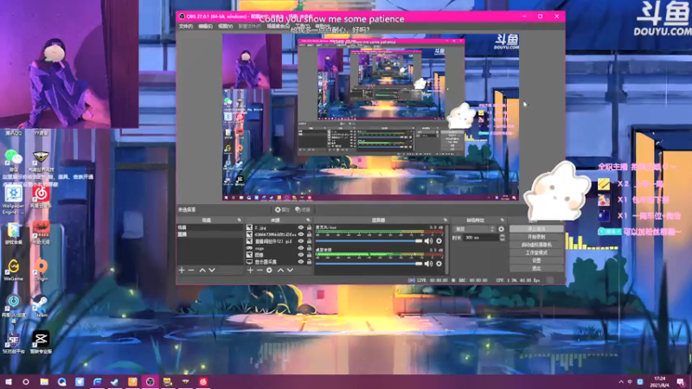Open File Explorer from the taskbar
Image resolution: width=692 pixels, height=389 pixels.
44,381
